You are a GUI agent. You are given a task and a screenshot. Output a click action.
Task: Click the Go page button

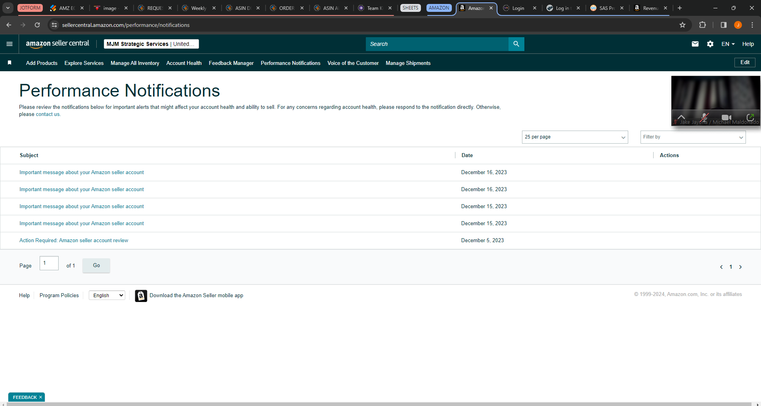96,266
